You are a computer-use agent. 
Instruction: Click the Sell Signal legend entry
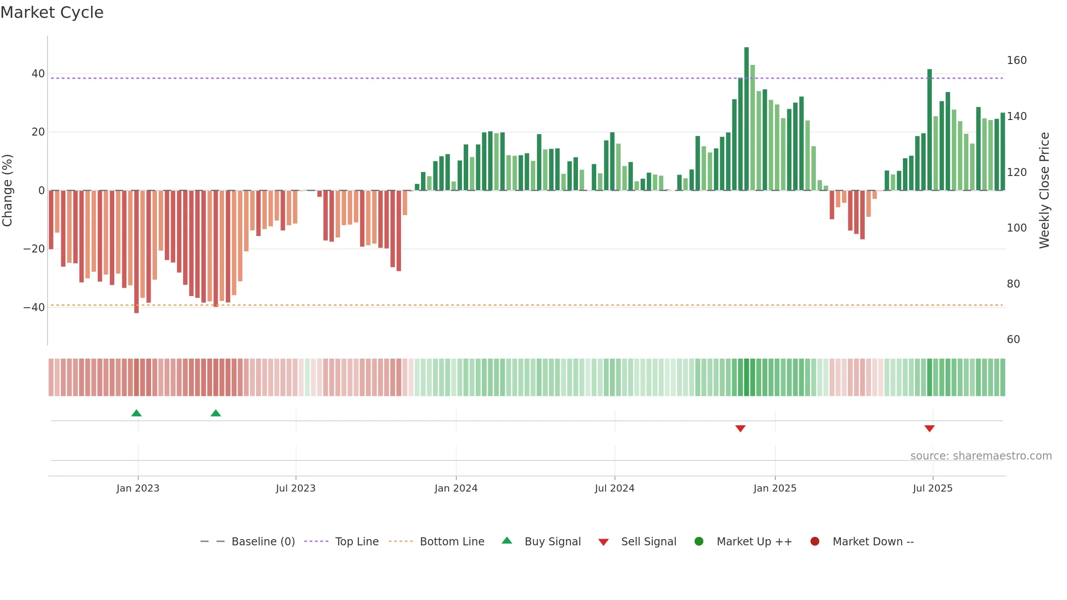point(637,541)
